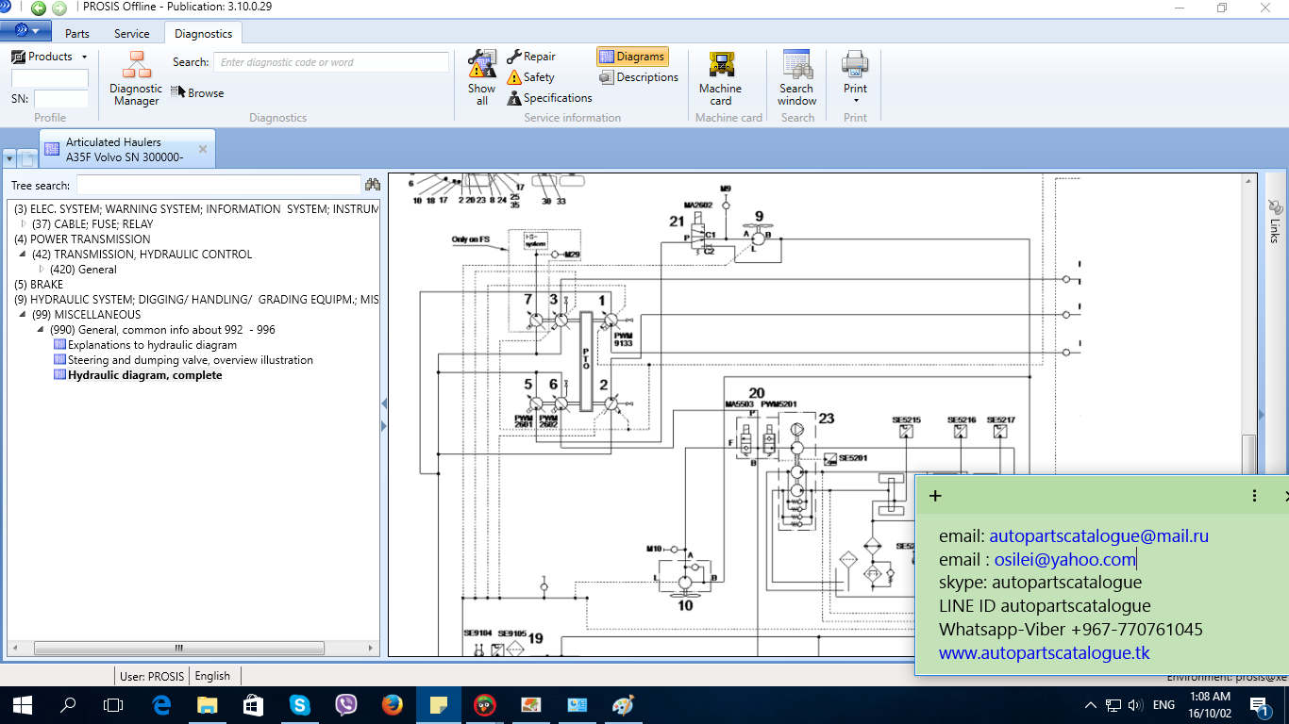Switch to the Service tab
This screenshot has width=1289, height=724.
click(x=132, y=34)
